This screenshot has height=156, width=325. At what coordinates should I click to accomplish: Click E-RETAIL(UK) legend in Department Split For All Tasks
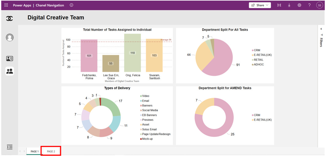coord(262,55)
